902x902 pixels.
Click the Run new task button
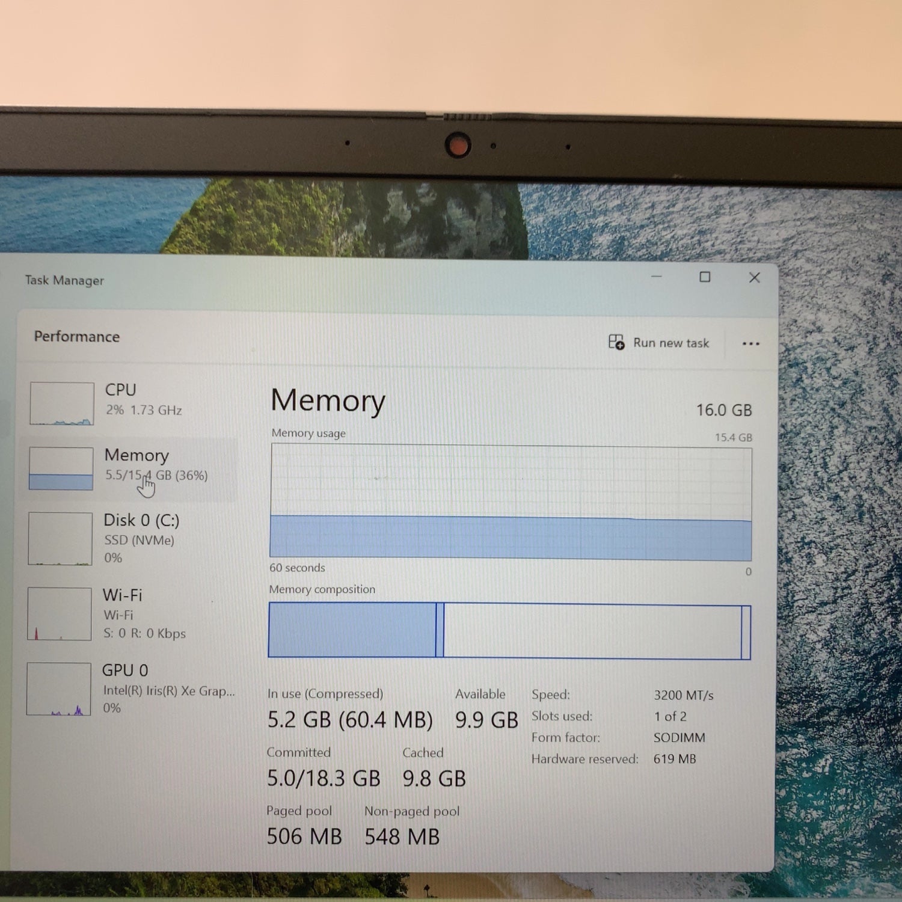(658, 343)
